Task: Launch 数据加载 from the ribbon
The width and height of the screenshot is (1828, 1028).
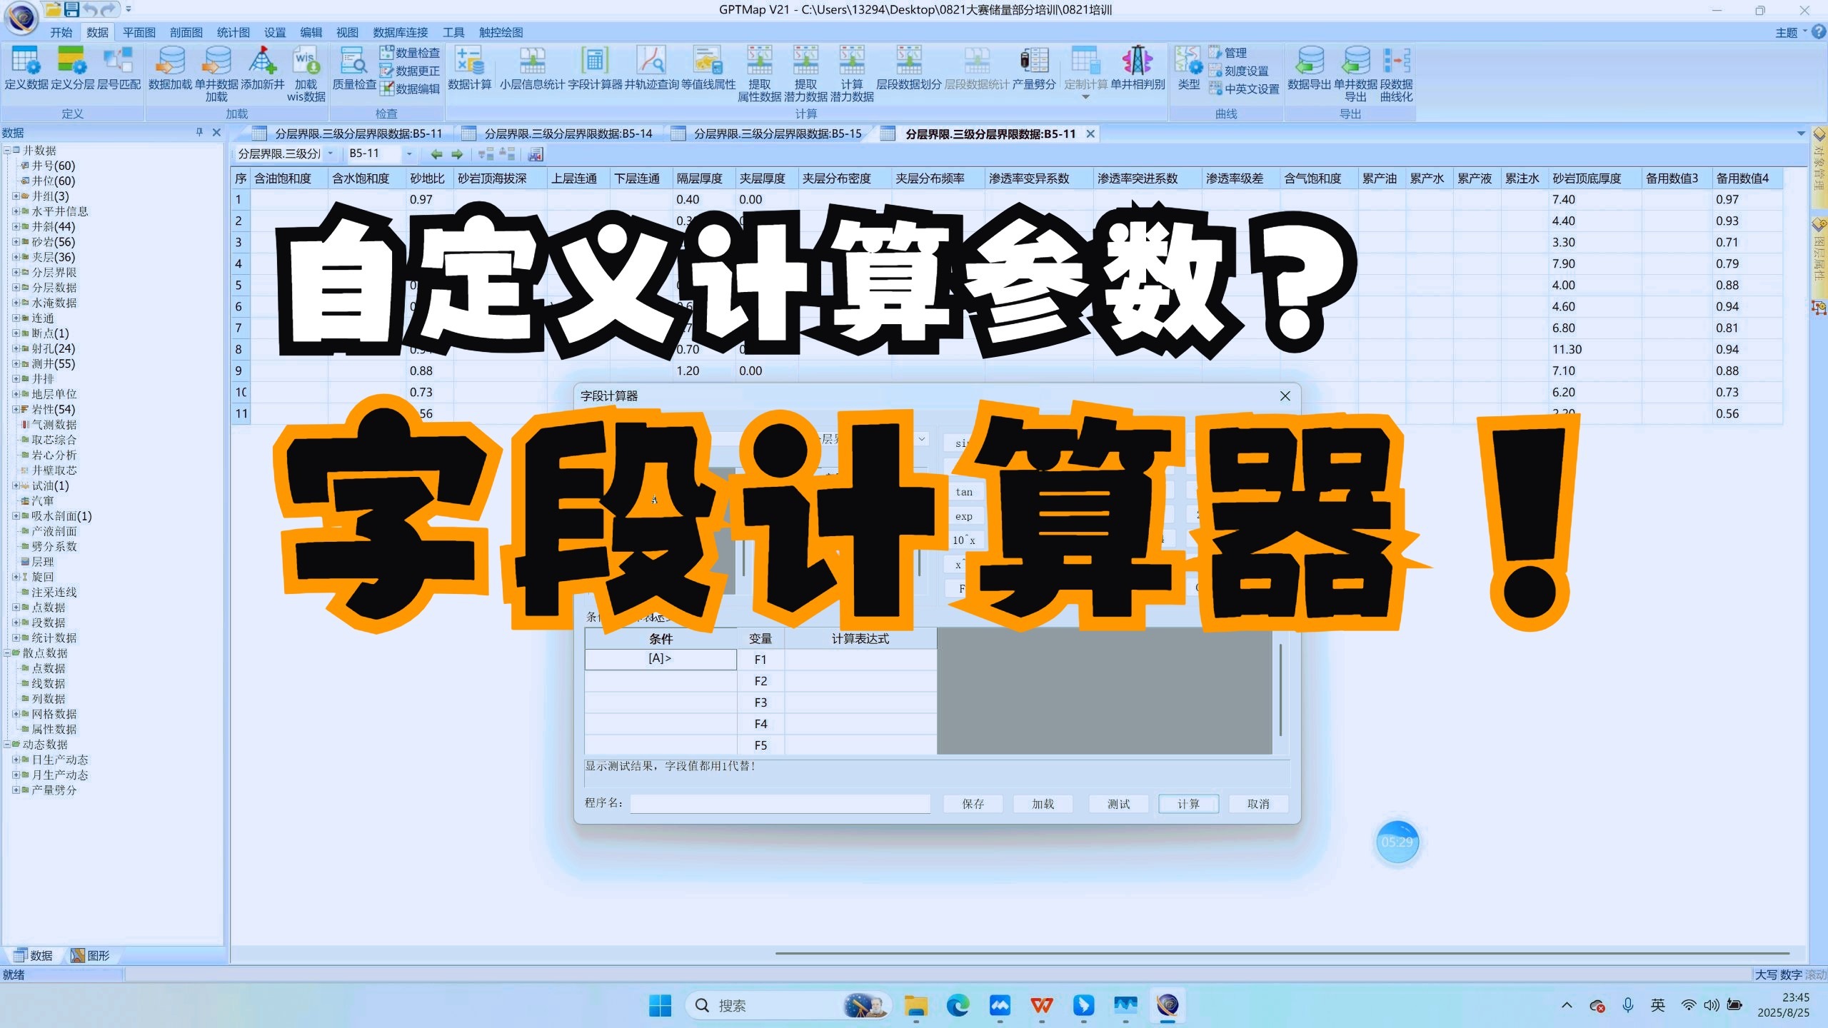Action: click(x=171, y=68)
